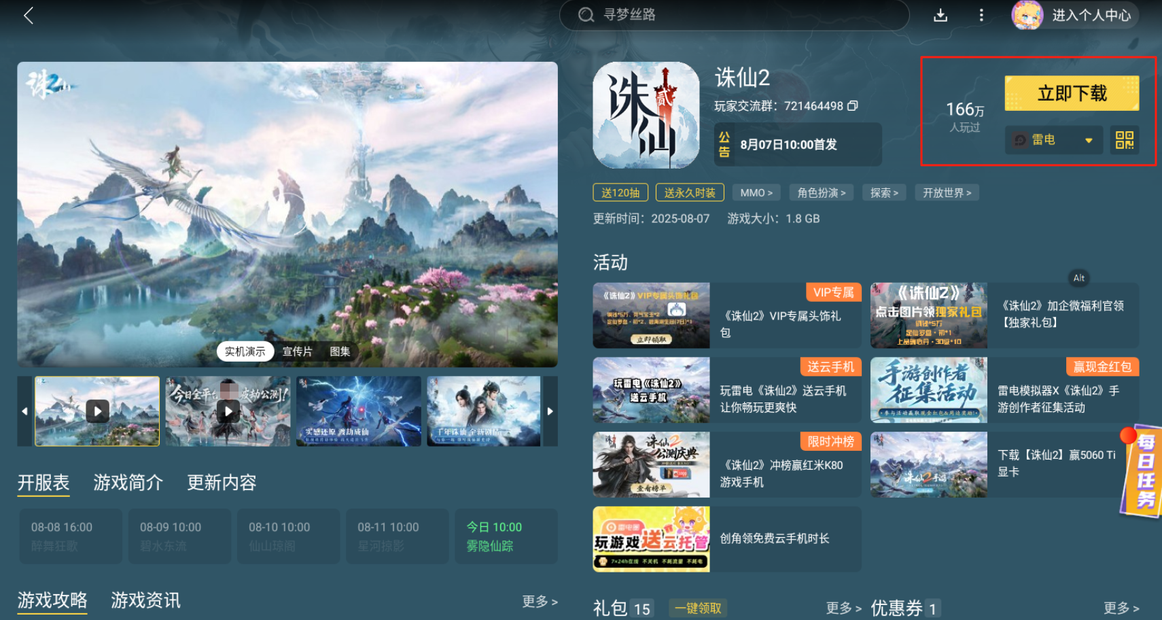Select server slot 08-08 16:00 醉舞狂歌
The width and height of the screenshot is (1162, 620).
click(x=71, y=536)
